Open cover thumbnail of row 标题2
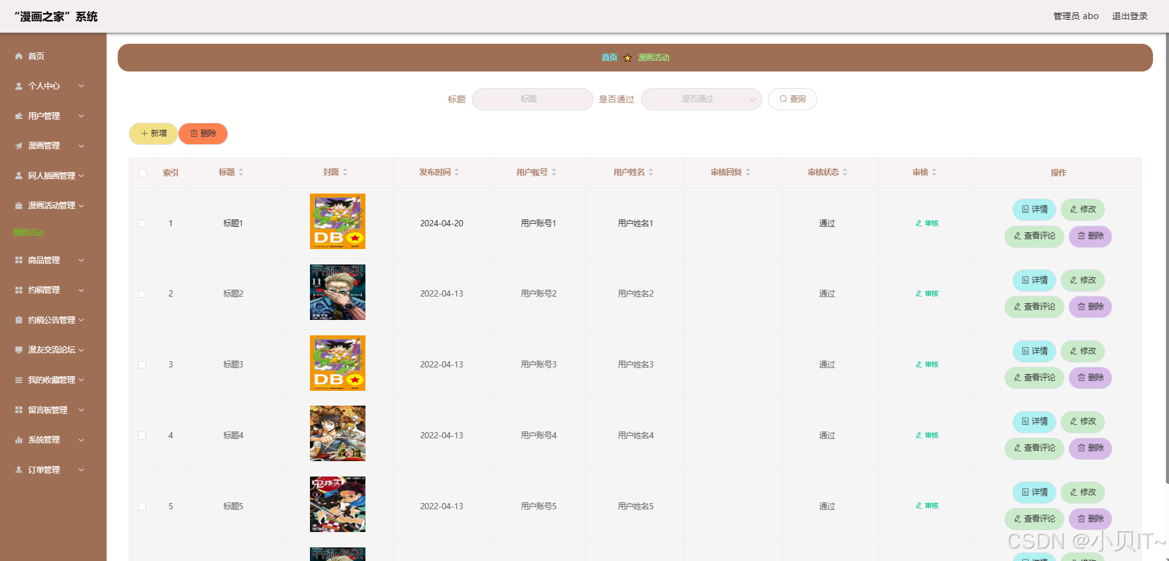The image size is (1169, 561). click(338, 292)
